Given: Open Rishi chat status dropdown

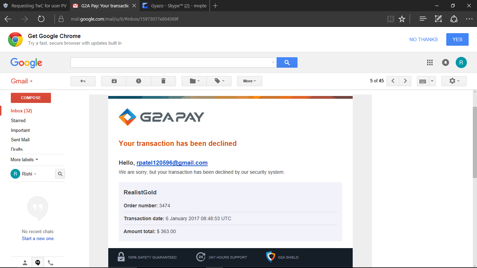Looking at the screenshot, I should (x=29, y=174).
